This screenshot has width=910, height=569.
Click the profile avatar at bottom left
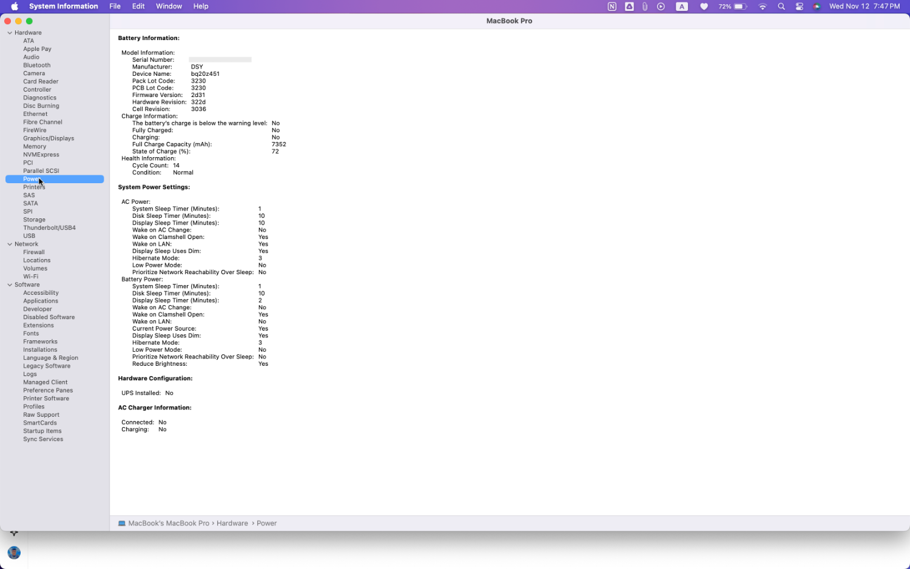click(14, 553)
